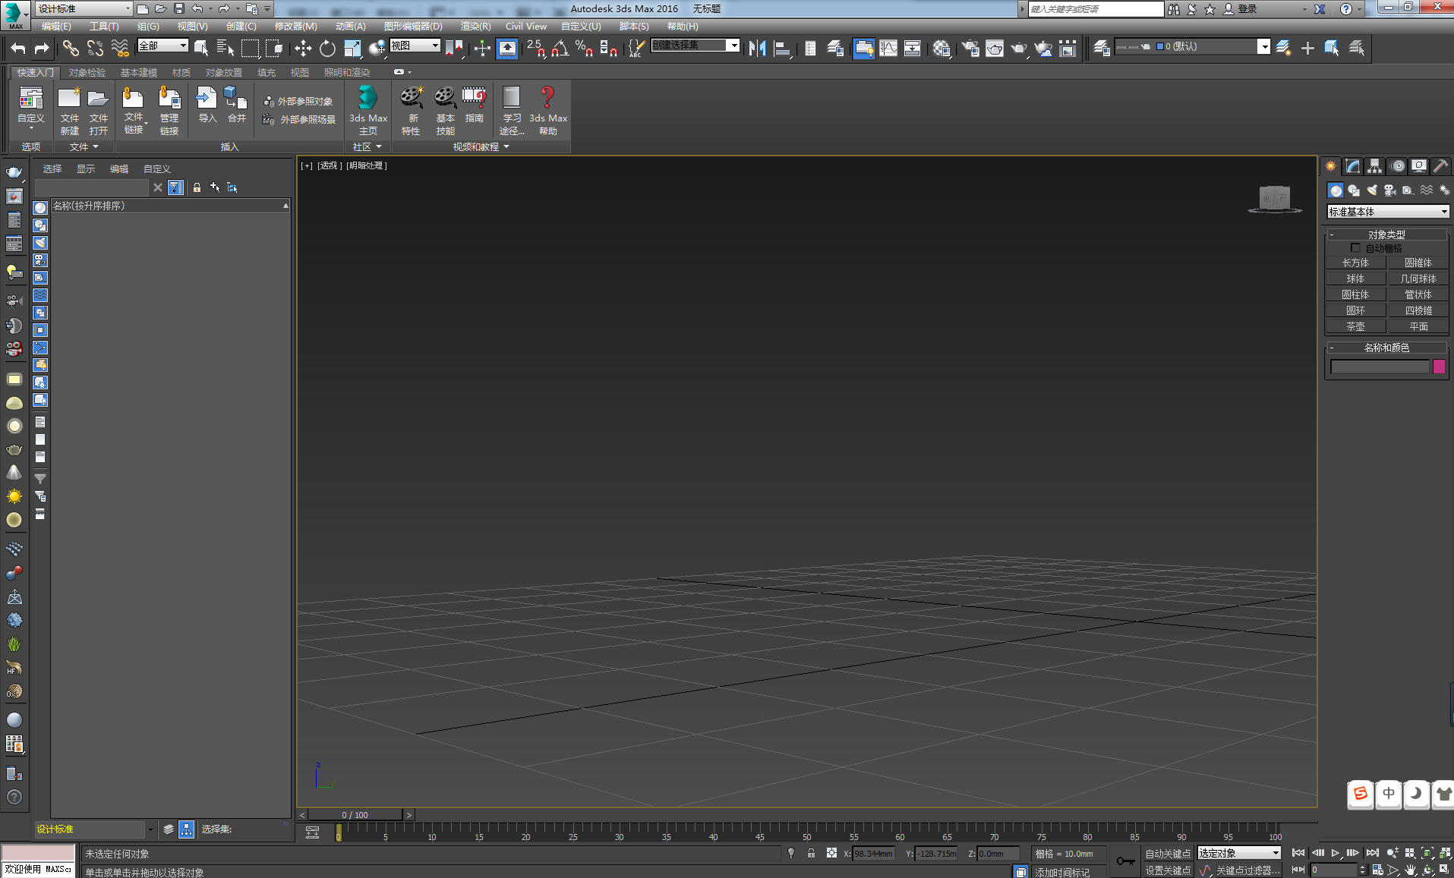Screen dimensions: 1454x878
Task: Open the Standard Primitives dropdown
Action: click(x=1387, y=212)
